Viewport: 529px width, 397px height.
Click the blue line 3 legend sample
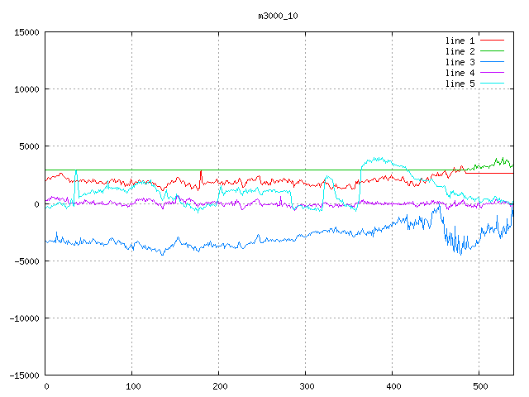(x=492, y=62)
